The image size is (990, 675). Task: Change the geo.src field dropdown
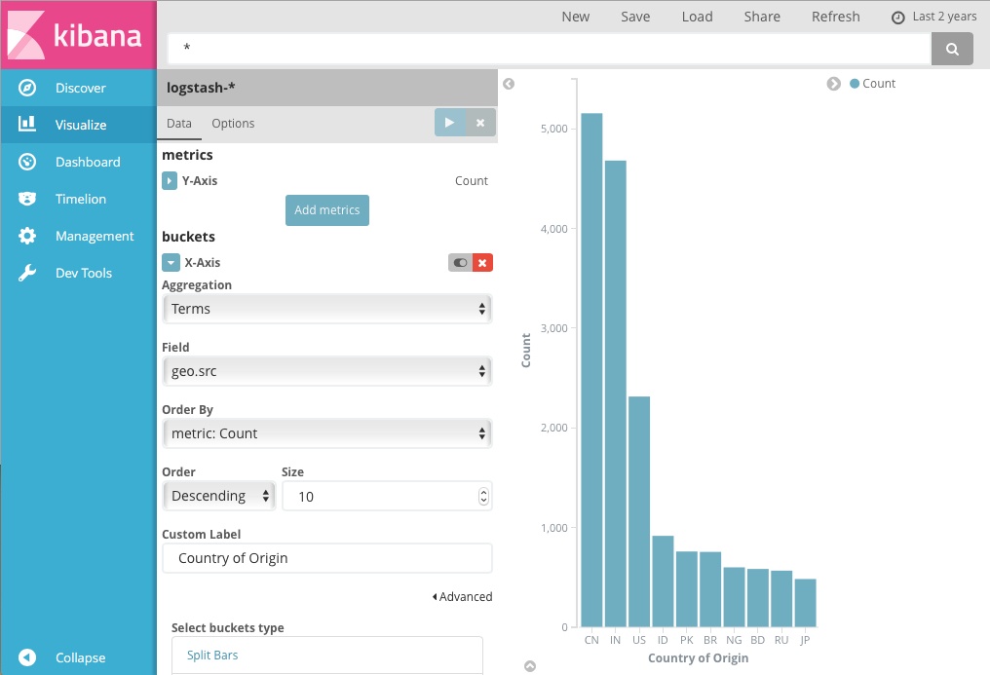[326, 371]
